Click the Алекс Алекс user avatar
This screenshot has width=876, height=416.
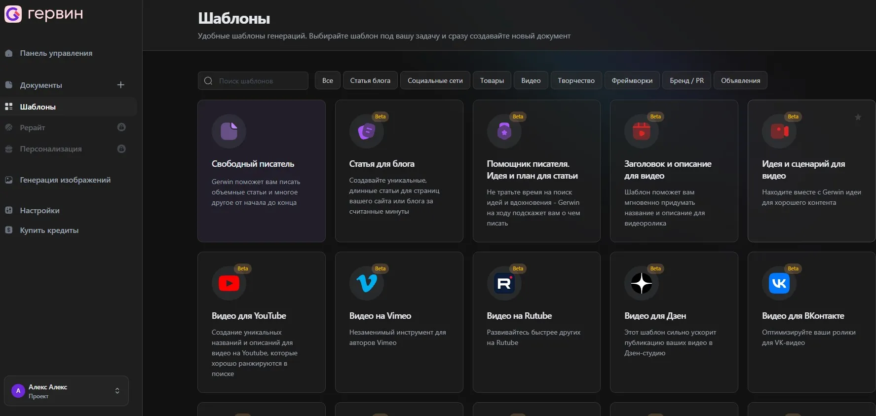[x=18, y=391]
